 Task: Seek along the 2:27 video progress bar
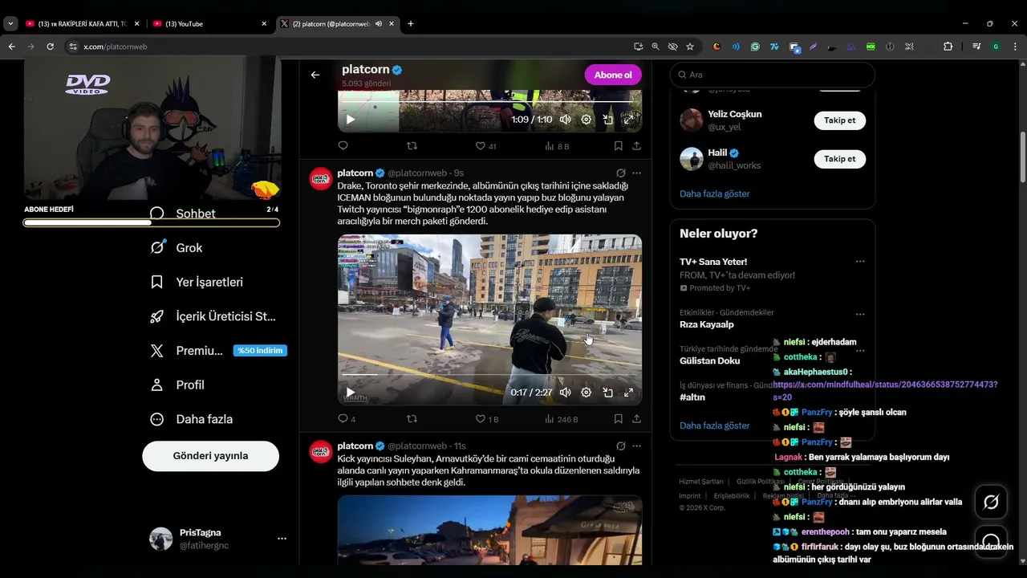pyautogui.click(x=489, y=375)
